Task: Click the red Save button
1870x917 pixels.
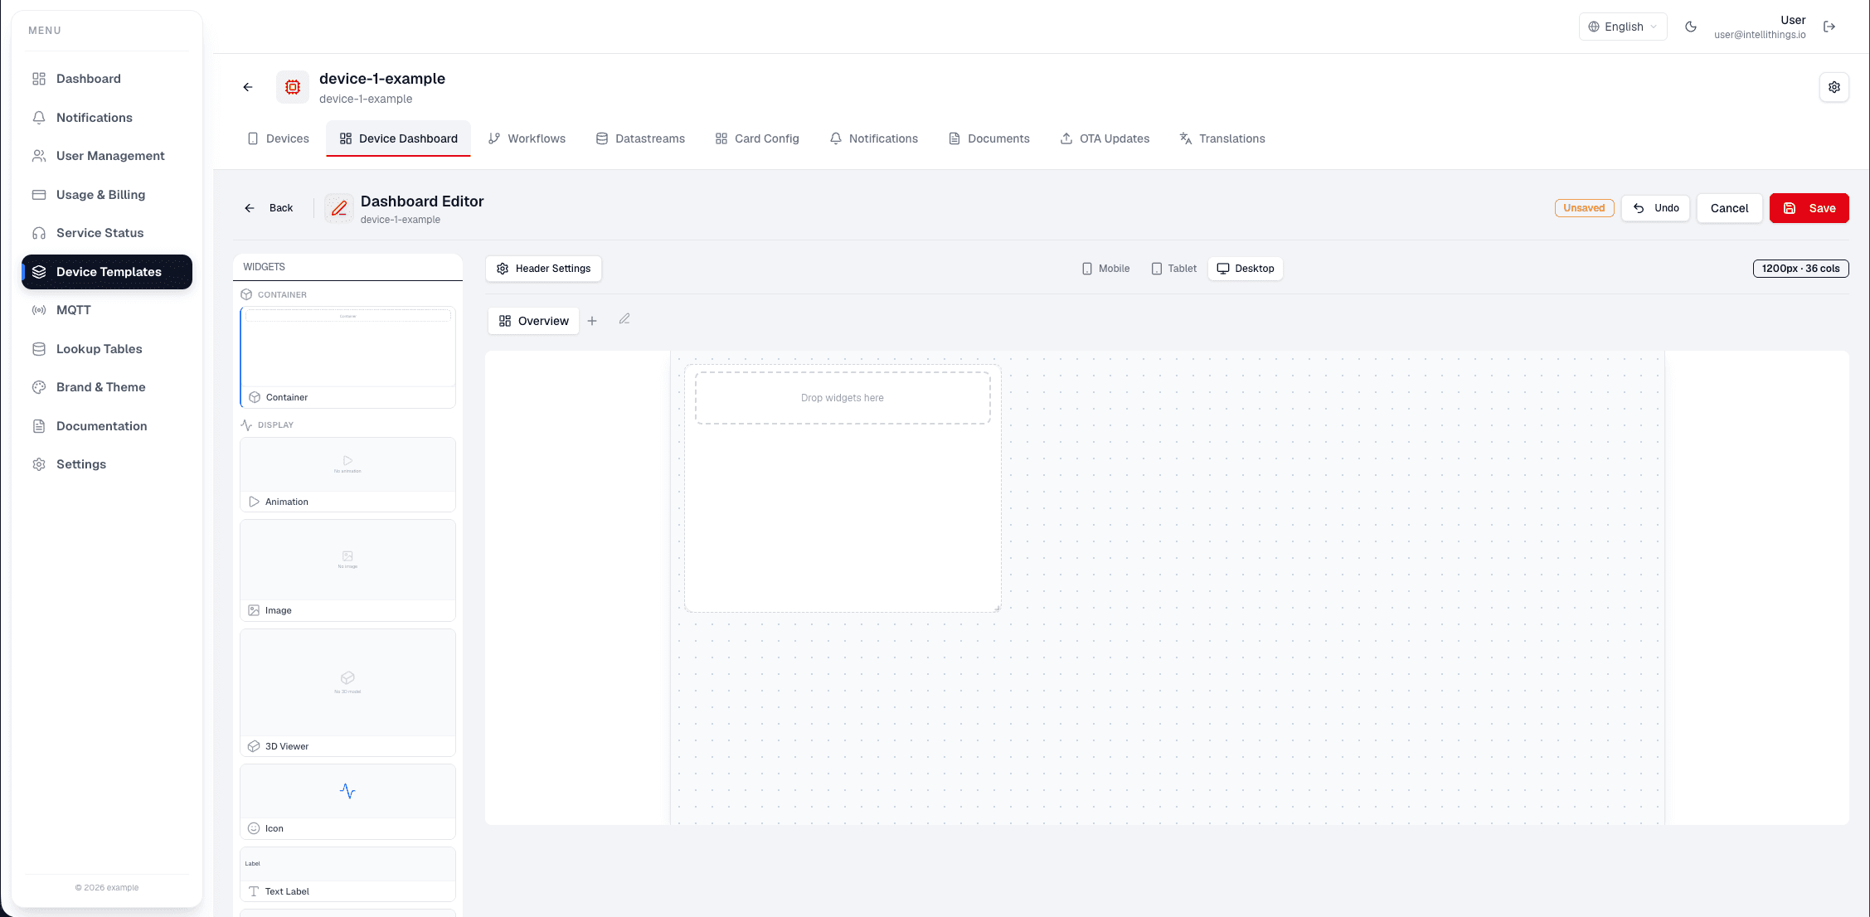Action: point(1809,208)
